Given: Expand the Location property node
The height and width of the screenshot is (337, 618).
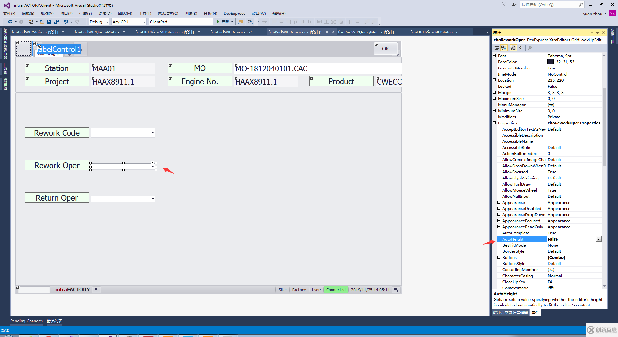Looking at the screenshot, I should click(x=494, y=80).
